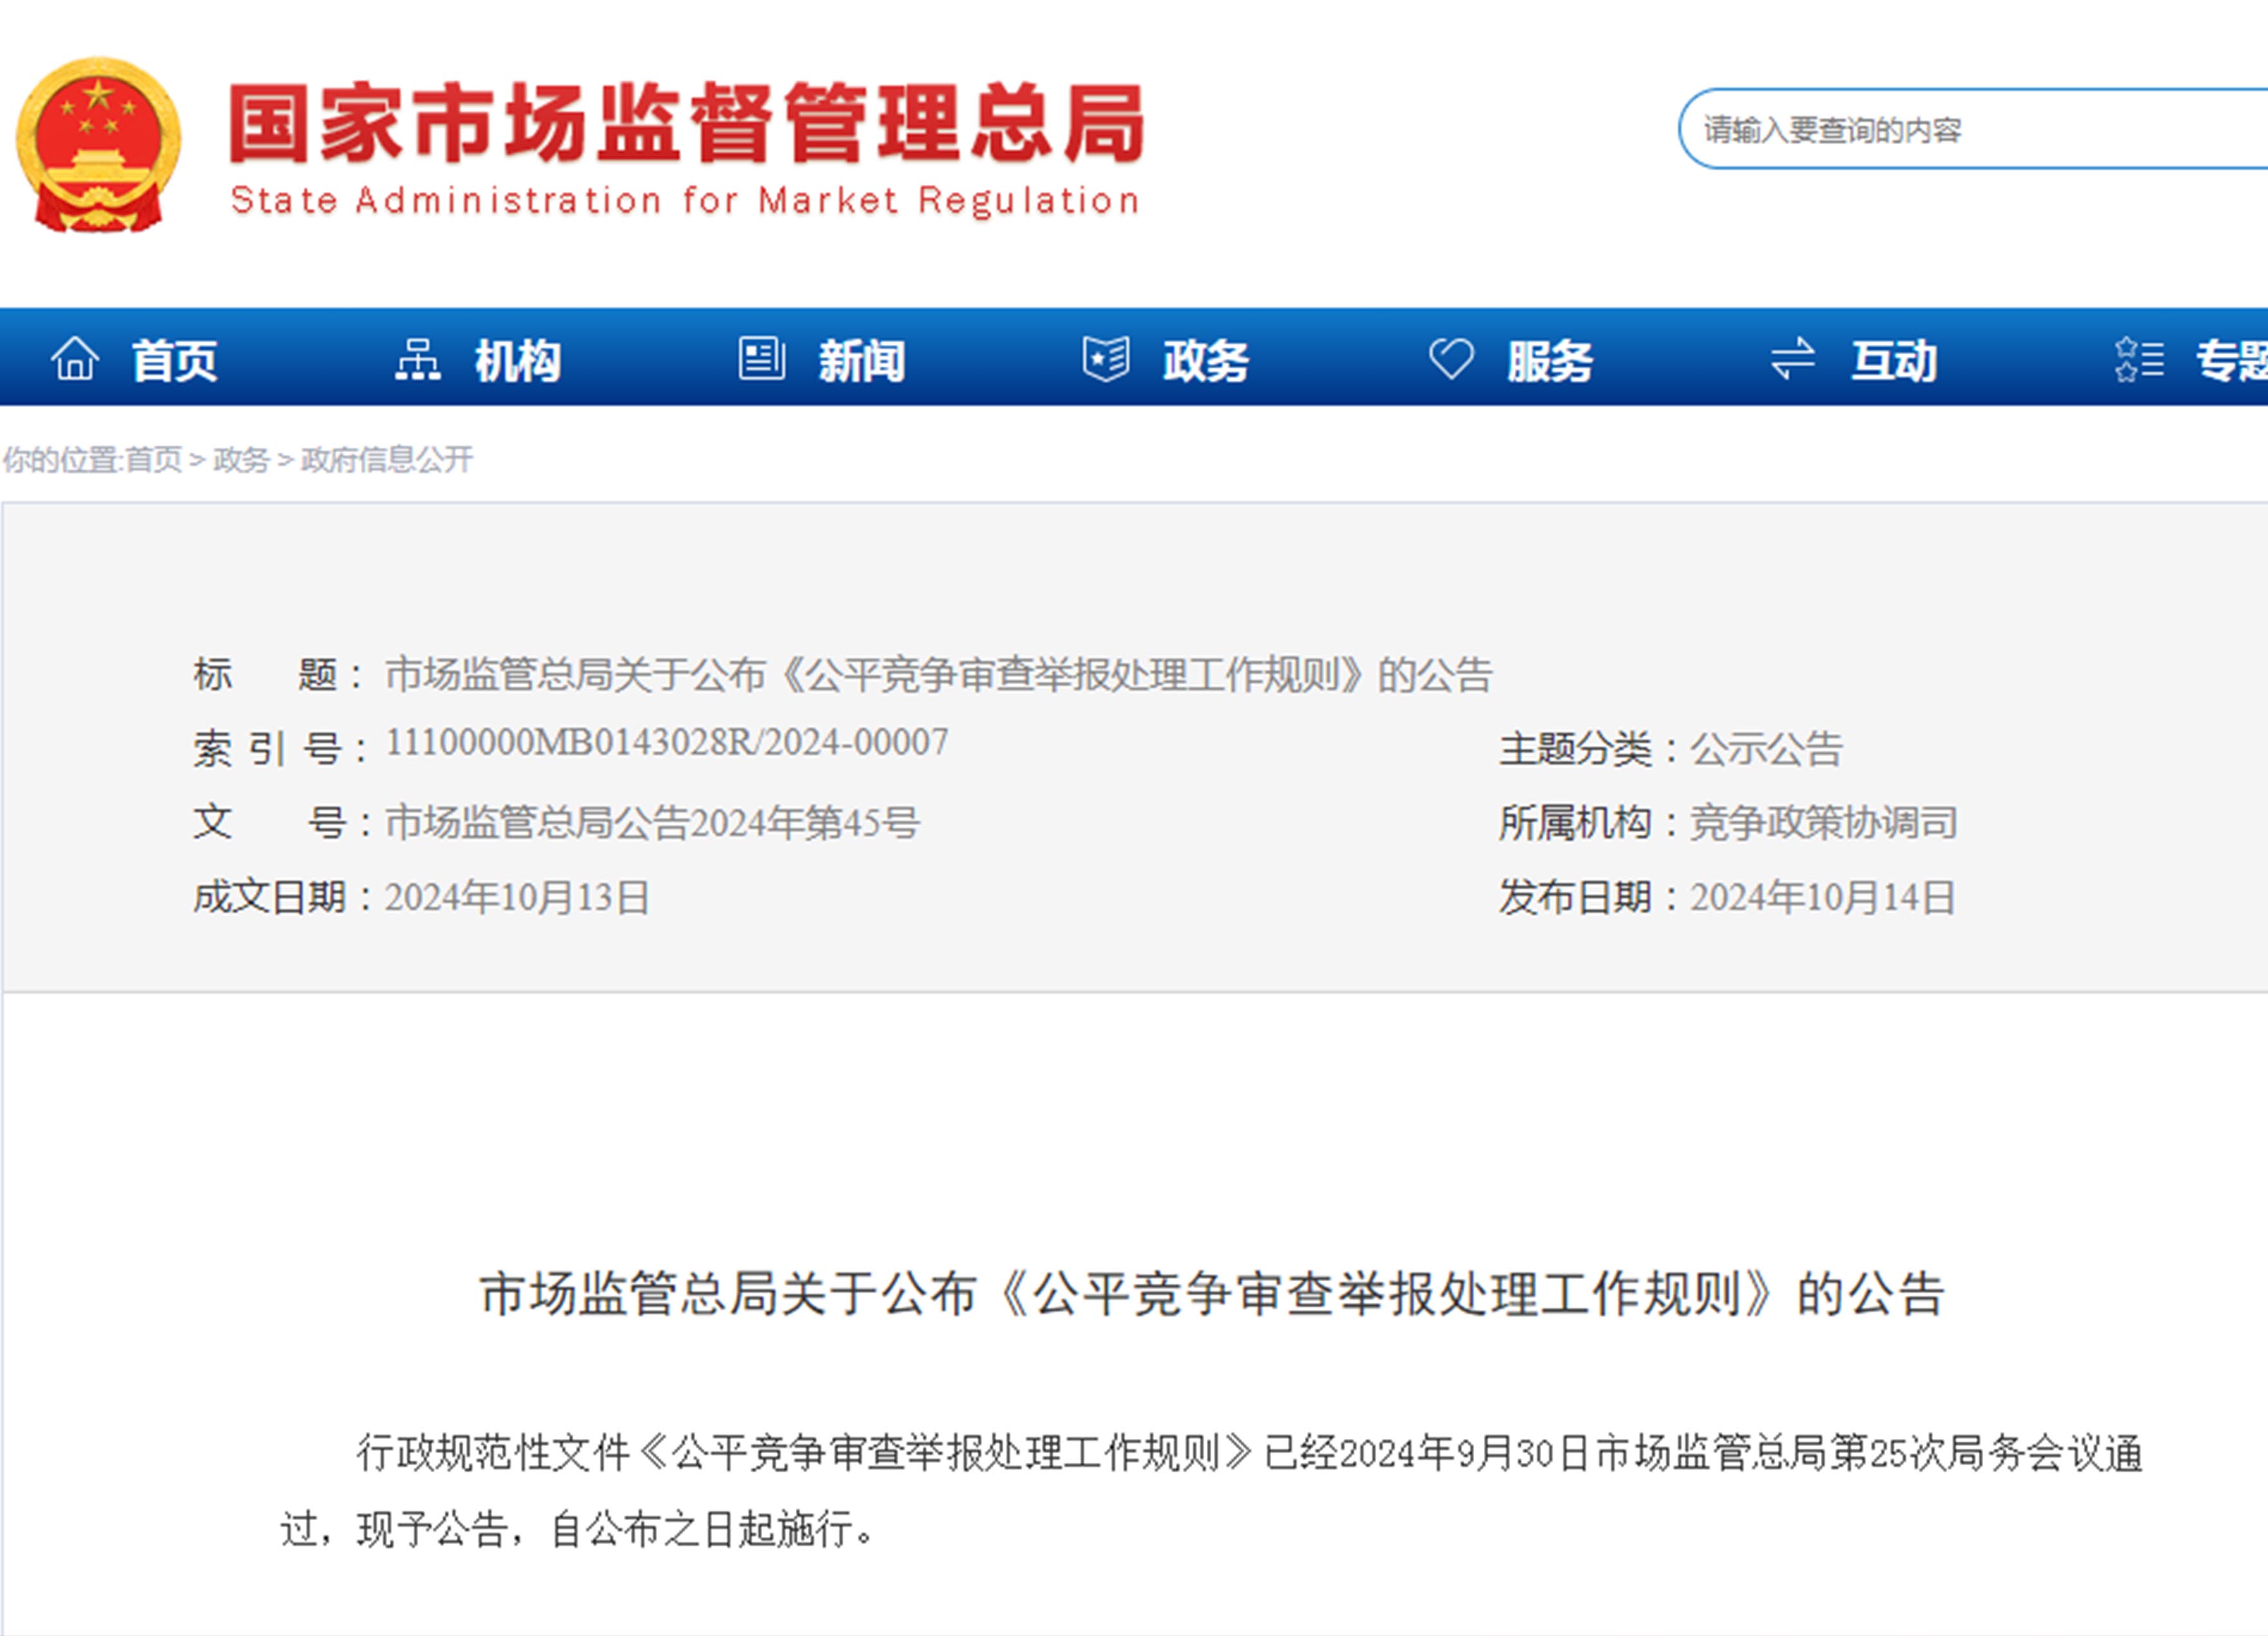Follow the 首页 breadcrumb link

click(153, 459)
